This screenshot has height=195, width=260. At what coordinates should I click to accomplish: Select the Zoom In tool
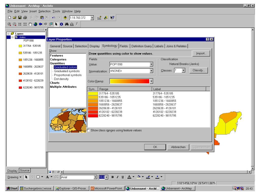tap(9, 24)
